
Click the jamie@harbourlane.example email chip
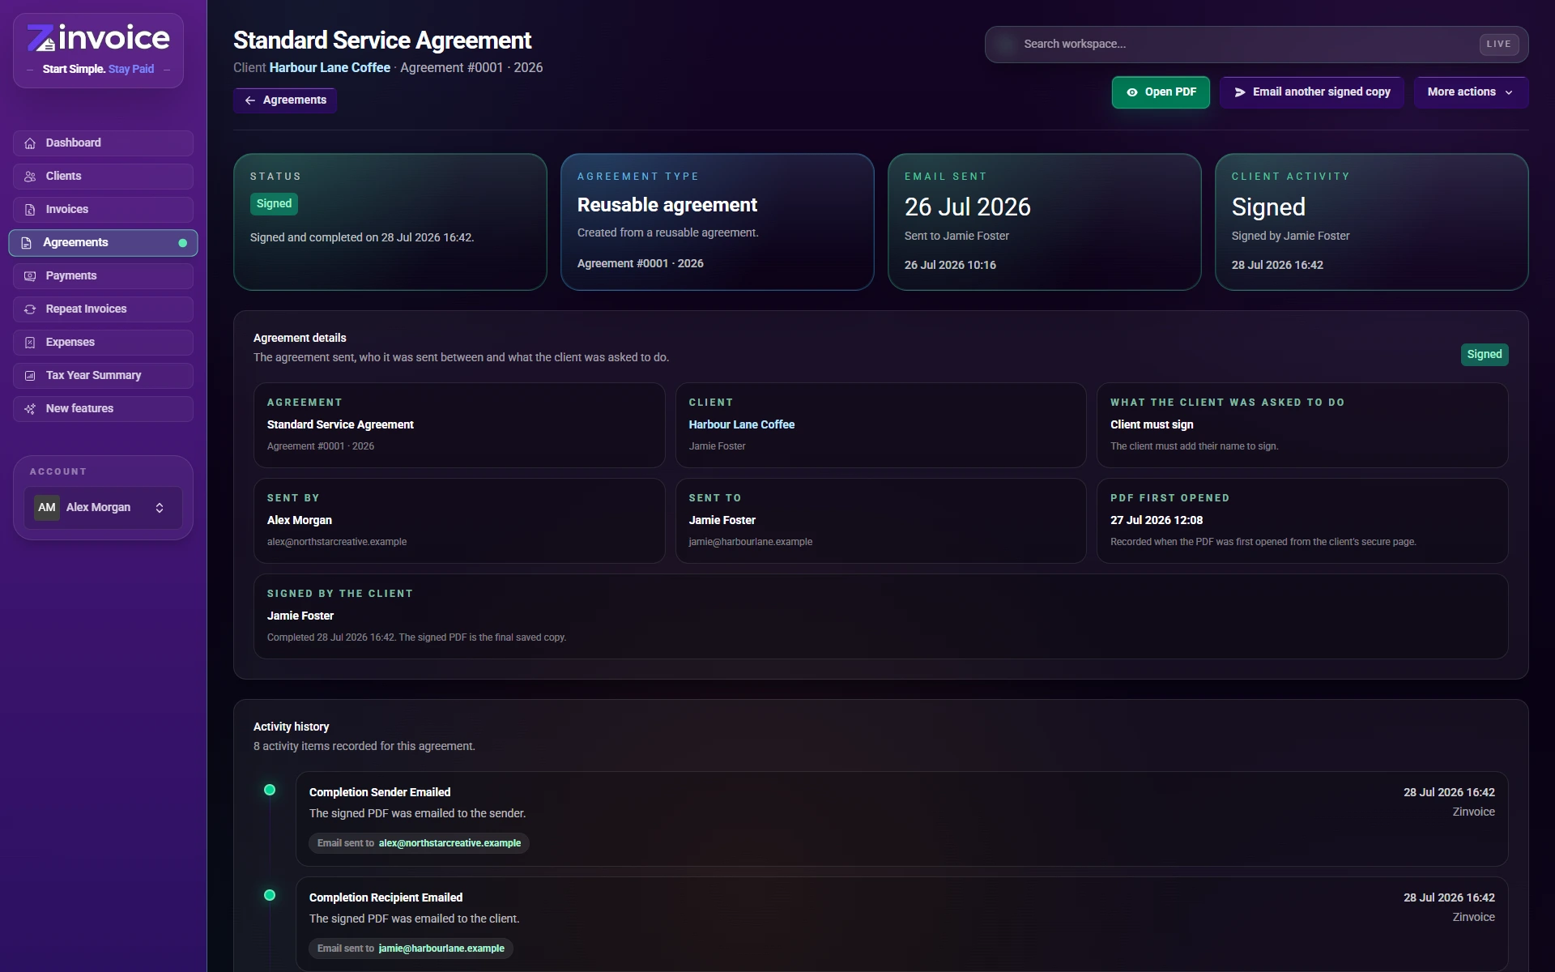pos(411,949)
